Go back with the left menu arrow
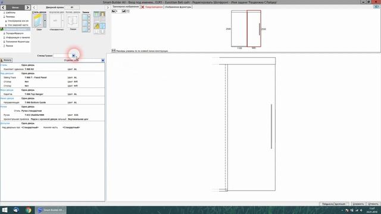Viewport: 381px width, 214px height. 3,8
